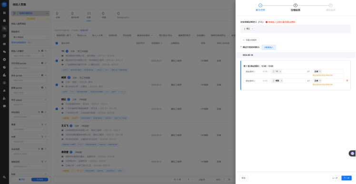The image size is (356, 184).
Task: Click the funnel icon beside 学校类别 filter
Action: 39,112
